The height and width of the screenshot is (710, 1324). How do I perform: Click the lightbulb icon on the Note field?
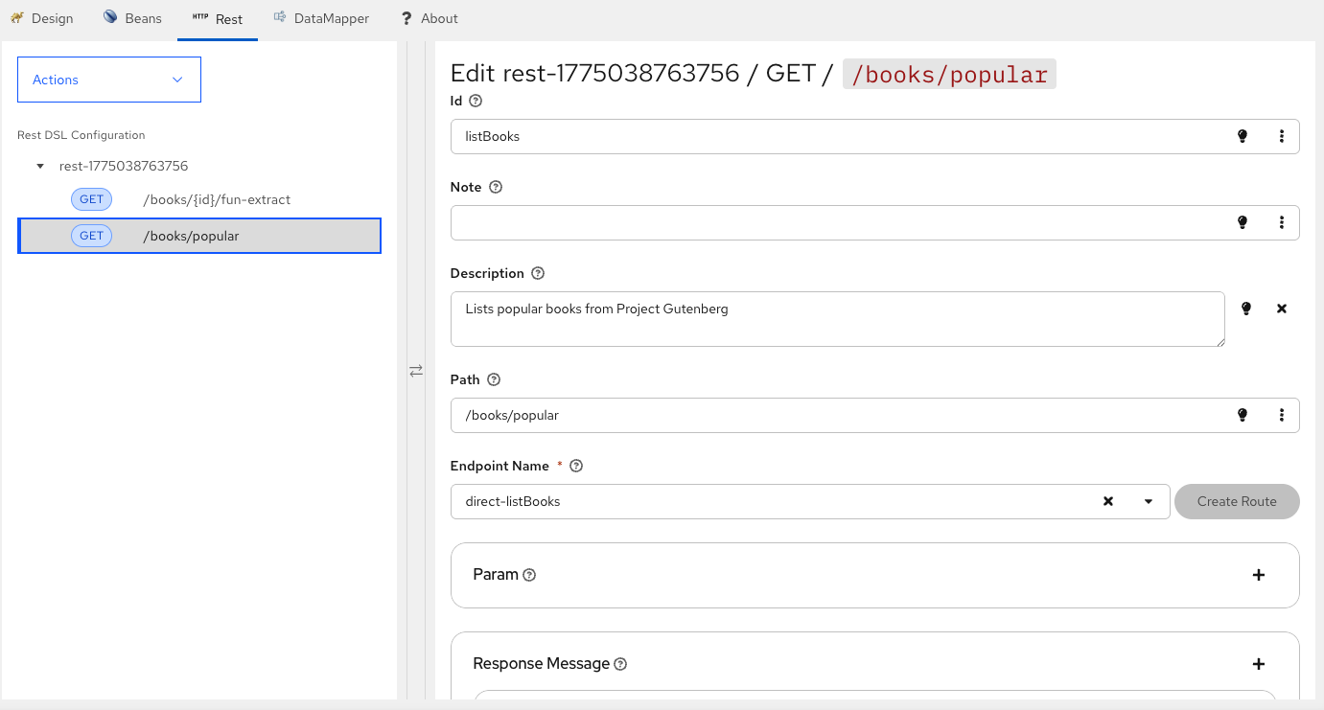(x=1243, y=222)
